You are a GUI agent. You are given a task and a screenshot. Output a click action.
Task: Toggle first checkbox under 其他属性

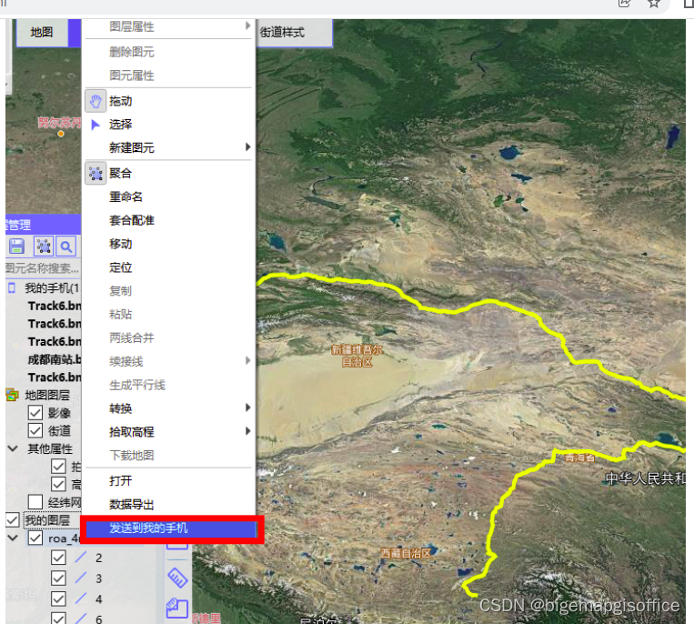point(58,466)
